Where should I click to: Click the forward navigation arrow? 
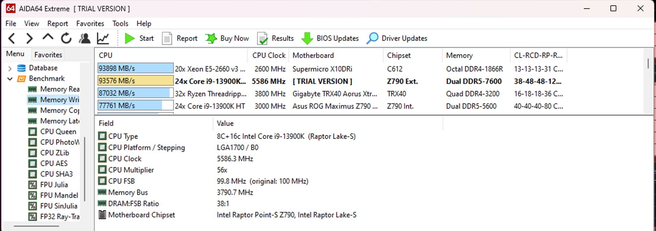point(30,38)
